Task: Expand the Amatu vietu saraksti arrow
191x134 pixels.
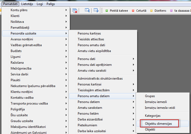Action: point(134,71)
